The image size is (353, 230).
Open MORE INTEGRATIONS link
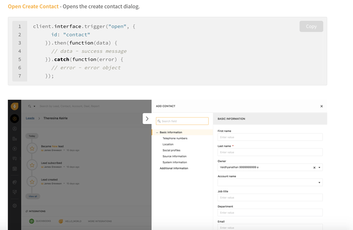[100, 221]
